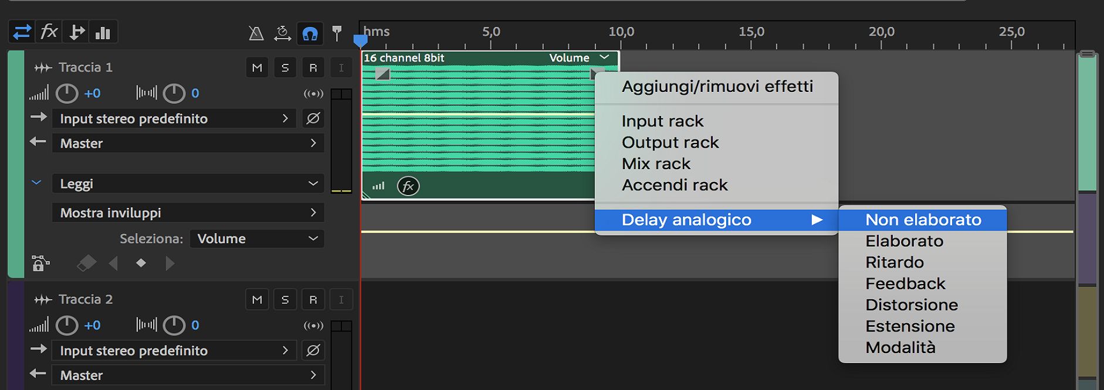This screenshot has width=1104, height=390.
Task: Click the Traccia 1 volume knob
Action: coord(67,93)
